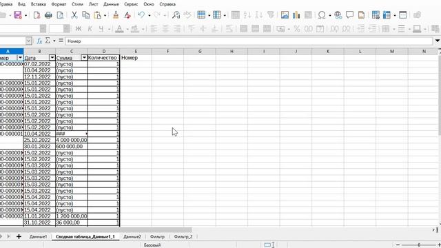Export directly as PDF icon

(37, 15)
